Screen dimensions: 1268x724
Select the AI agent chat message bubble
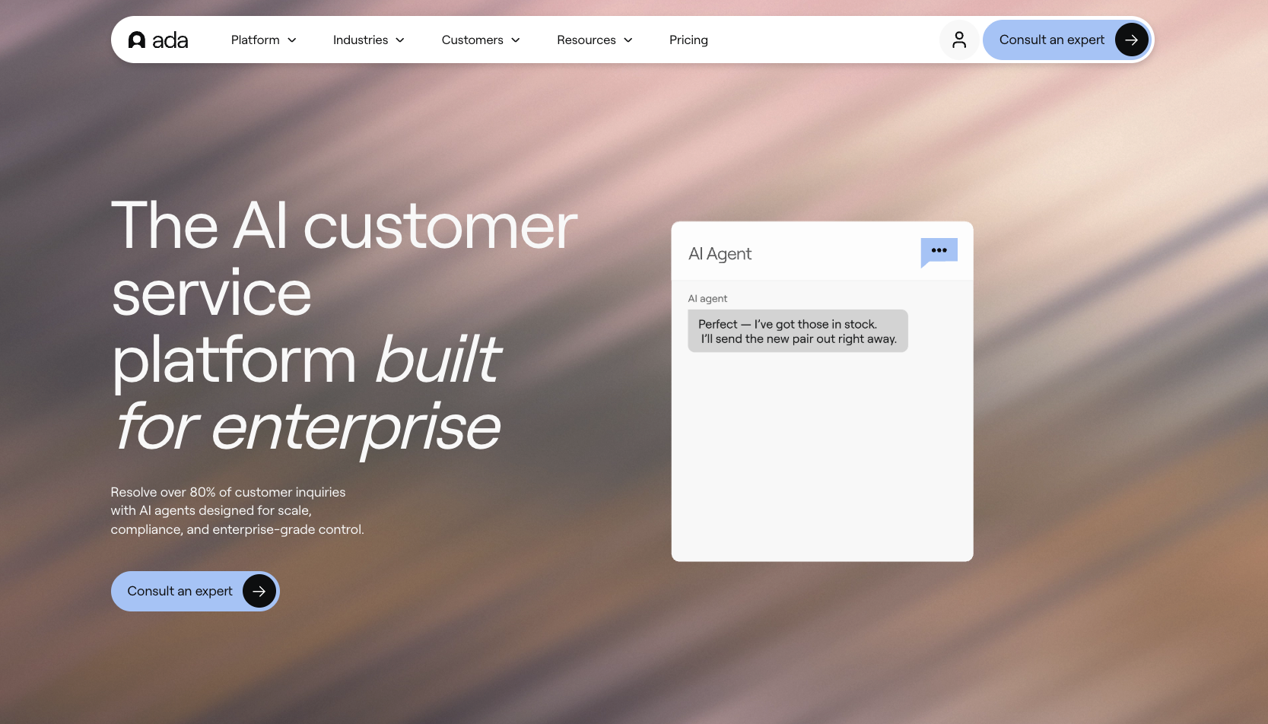797,331
